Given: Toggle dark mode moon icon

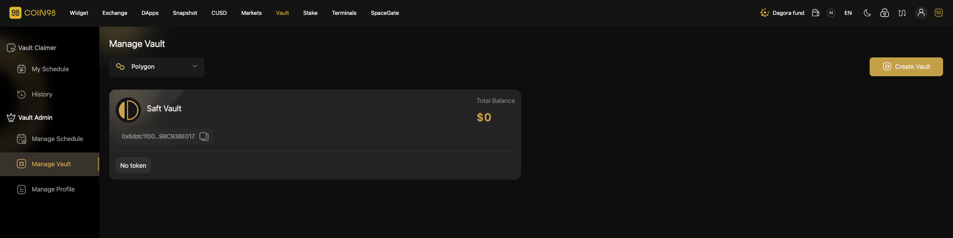Looking at the screenshot, I should (867, 13).
